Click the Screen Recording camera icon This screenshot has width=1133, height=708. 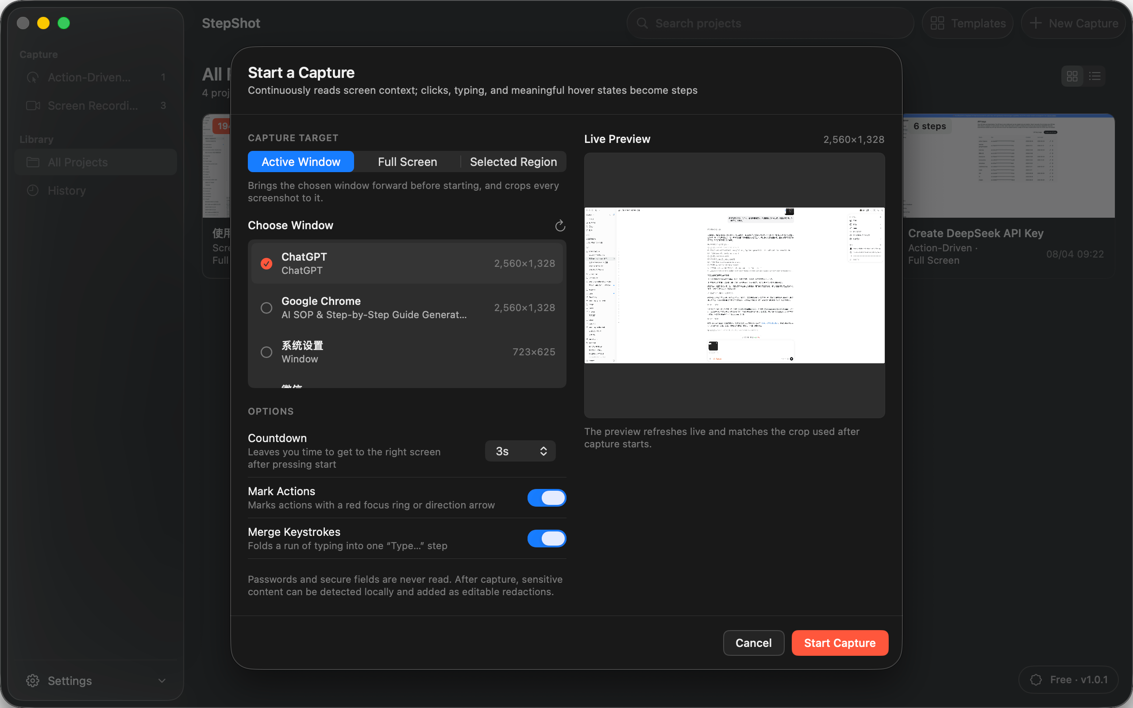pyautogui.click(x=33, y=105)
